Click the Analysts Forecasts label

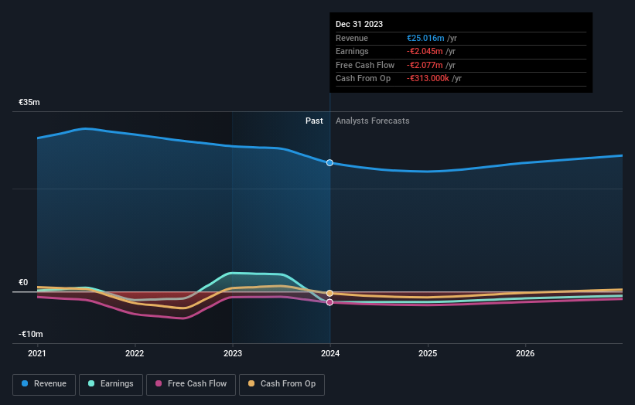(372, 121)
